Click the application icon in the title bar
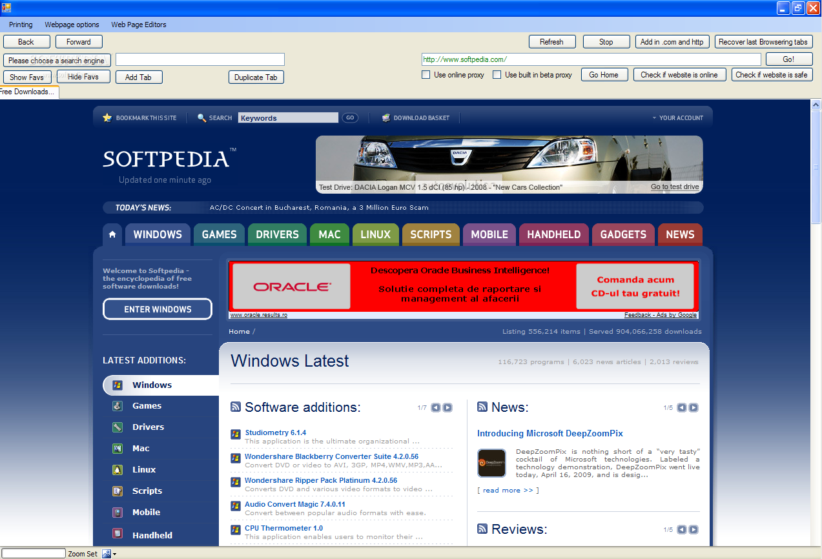 pos(6,8)
